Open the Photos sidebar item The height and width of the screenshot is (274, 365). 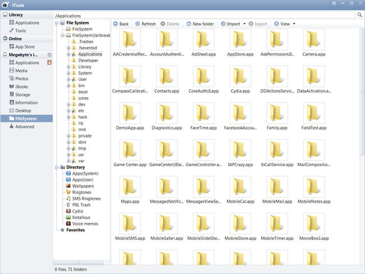(19, 79)
